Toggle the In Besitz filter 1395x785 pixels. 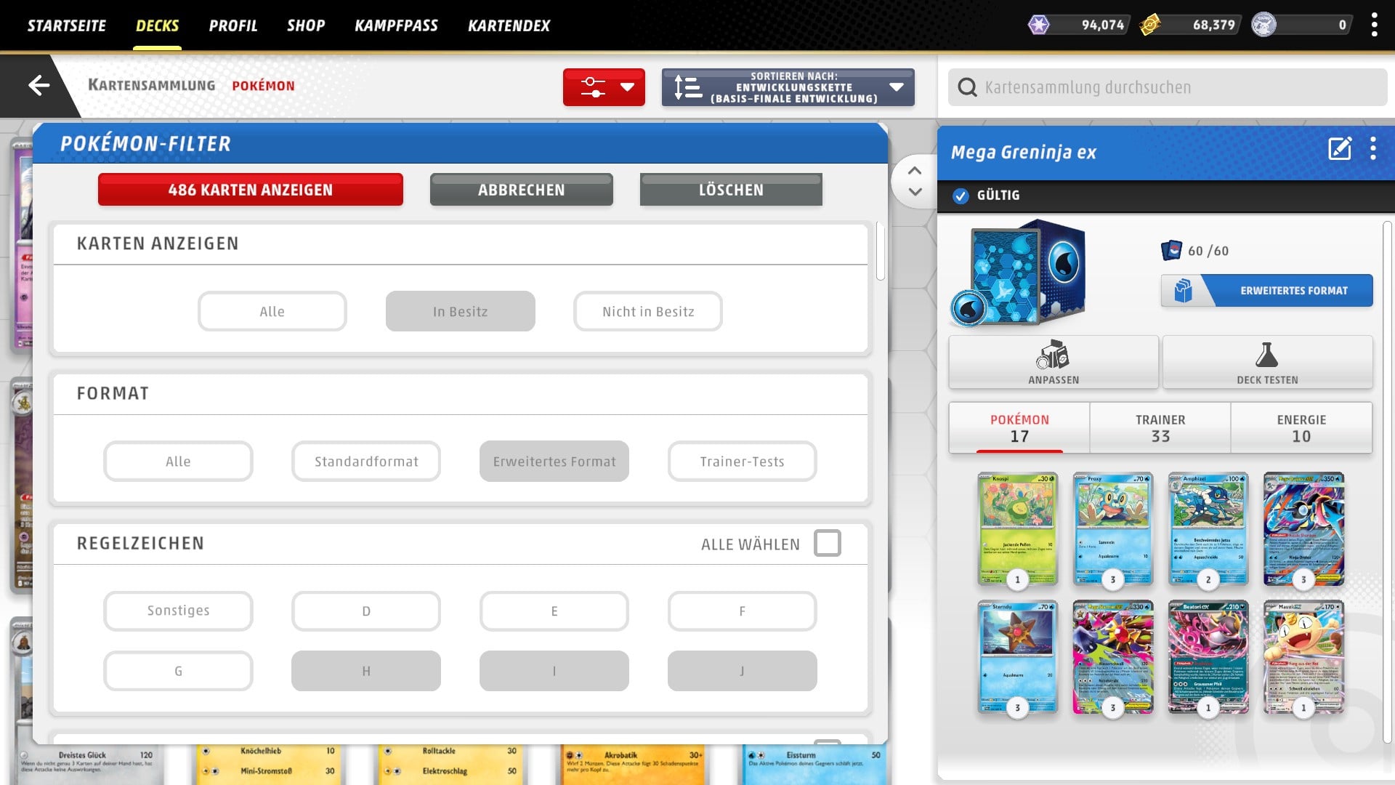pos(460,311)
